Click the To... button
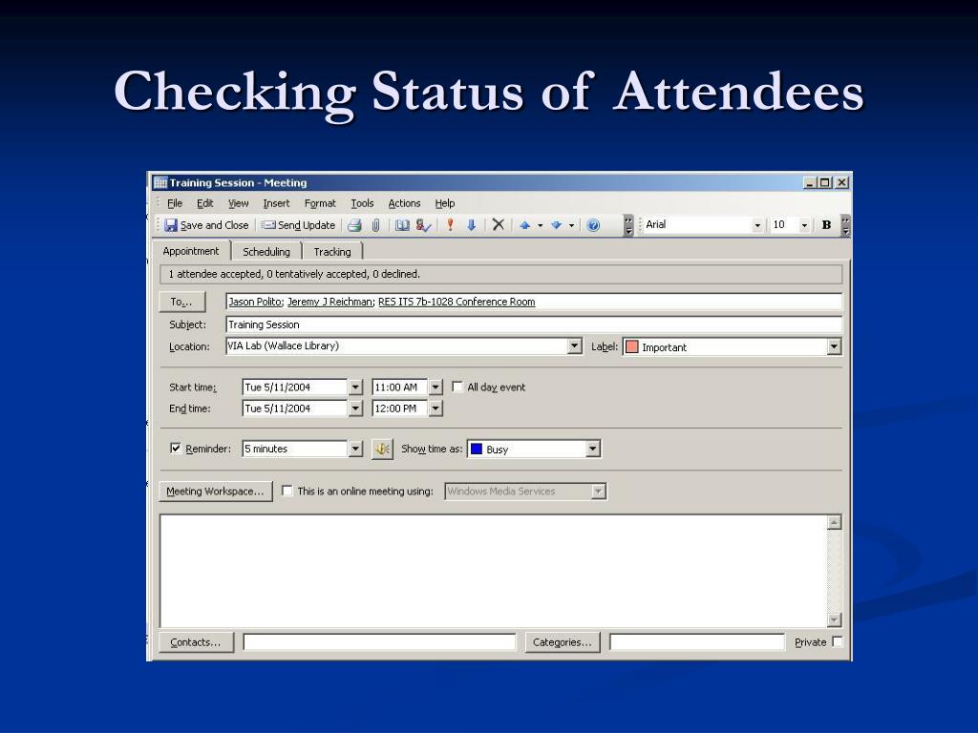This screenshot has width=978, height=733. point(181,302)
